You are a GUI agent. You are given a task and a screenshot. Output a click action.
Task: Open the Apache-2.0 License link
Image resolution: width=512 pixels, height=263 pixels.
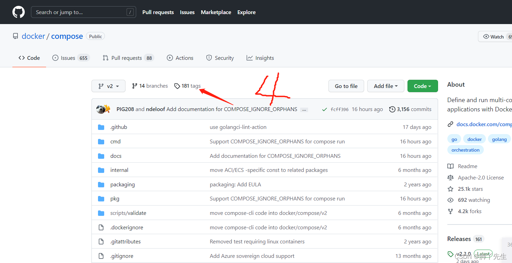(476, 178)
